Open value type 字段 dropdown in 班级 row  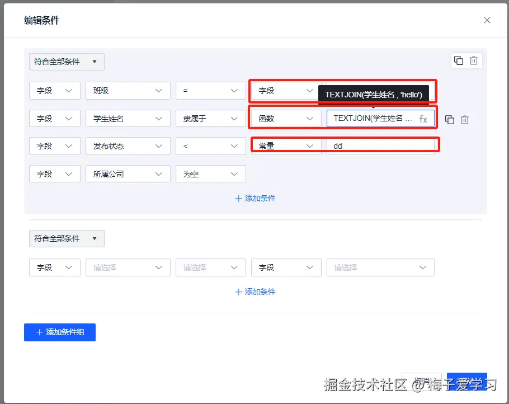coord(286,91)
